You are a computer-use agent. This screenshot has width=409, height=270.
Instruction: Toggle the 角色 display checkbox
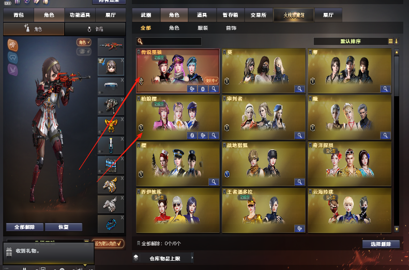84,42
